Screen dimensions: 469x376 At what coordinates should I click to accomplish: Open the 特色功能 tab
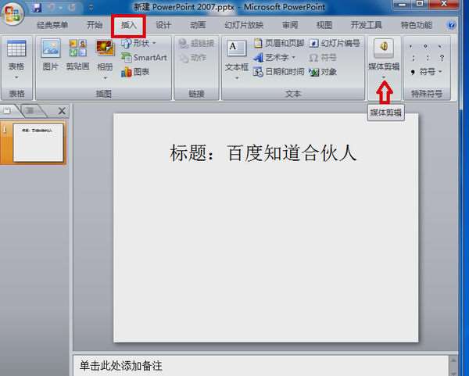[417, 25]
